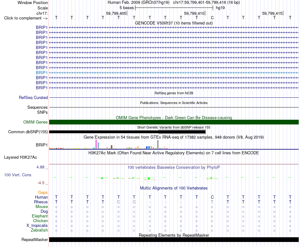Click the dark green OMIM gene bar
The height and width of the screenshot is (247, 299).
point(174,122)
